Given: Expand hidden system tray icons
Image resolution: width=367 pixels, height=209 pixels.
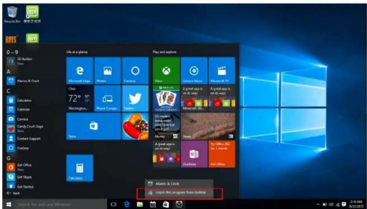Looking at the screenshot, I should (319, 204).
